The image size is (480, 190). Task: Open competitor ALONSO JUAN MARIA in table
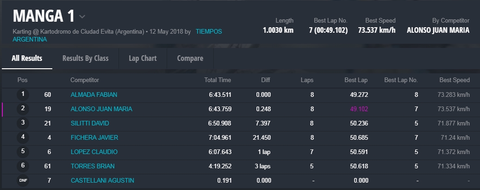[101, 109]
